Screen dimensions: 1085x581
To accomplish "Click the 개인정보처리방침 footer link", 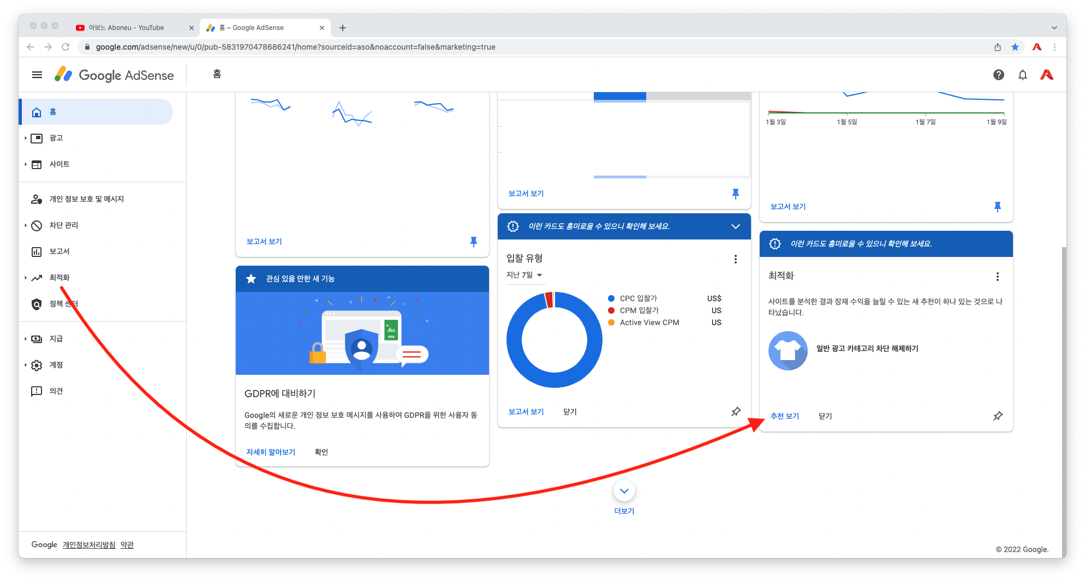I will (x=89, y=545).
